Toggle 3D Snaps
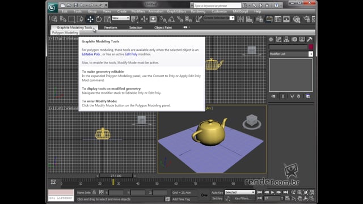 163,19
